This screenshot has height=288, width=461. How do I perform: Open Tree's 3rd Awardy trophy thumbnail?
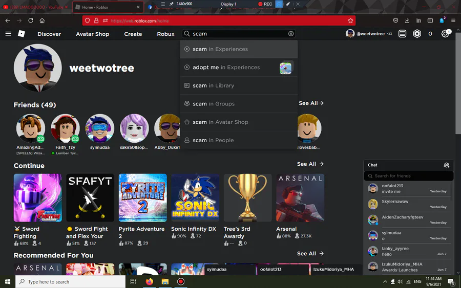247,197
